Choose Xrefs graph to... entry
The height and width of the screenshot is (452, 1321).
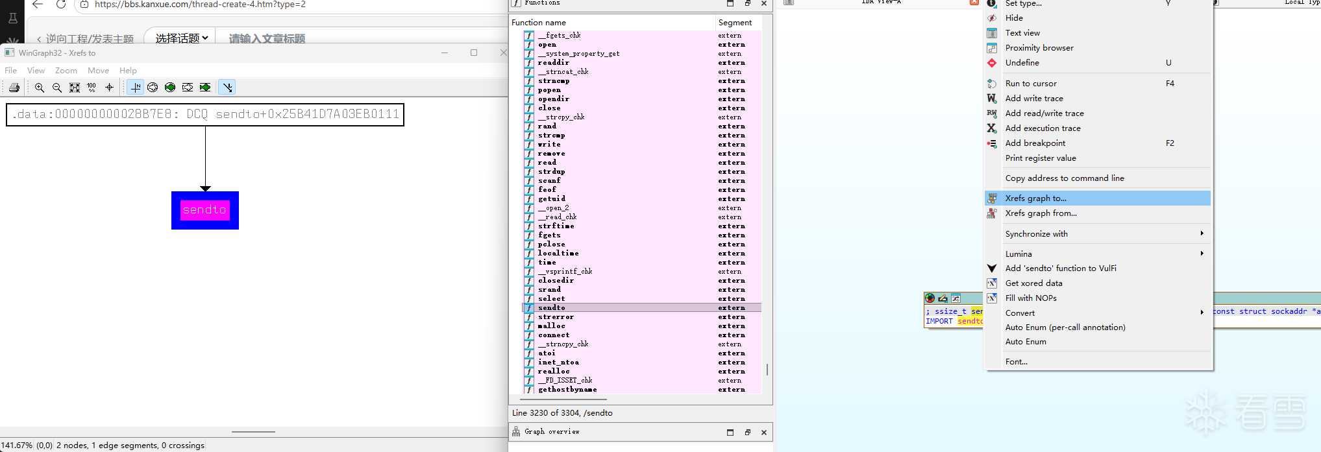click(x=1098, y=198)
